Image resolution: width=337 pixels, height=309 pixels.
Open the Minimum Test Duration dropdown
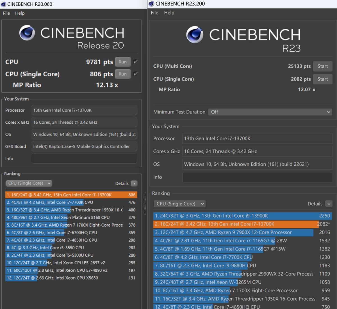pos(270,112)
